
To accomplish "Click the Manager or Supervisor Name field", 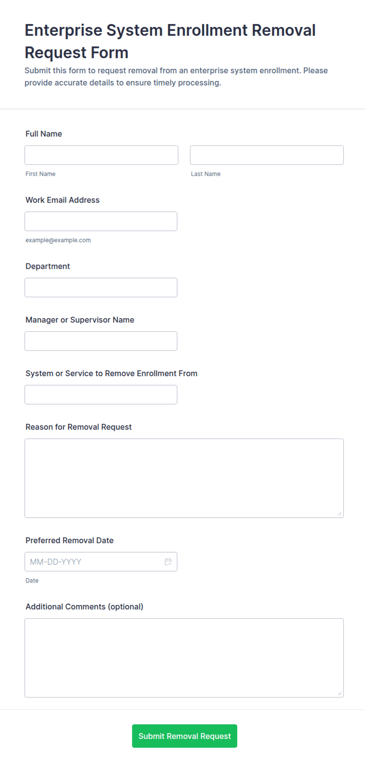I will click(101, 341).
